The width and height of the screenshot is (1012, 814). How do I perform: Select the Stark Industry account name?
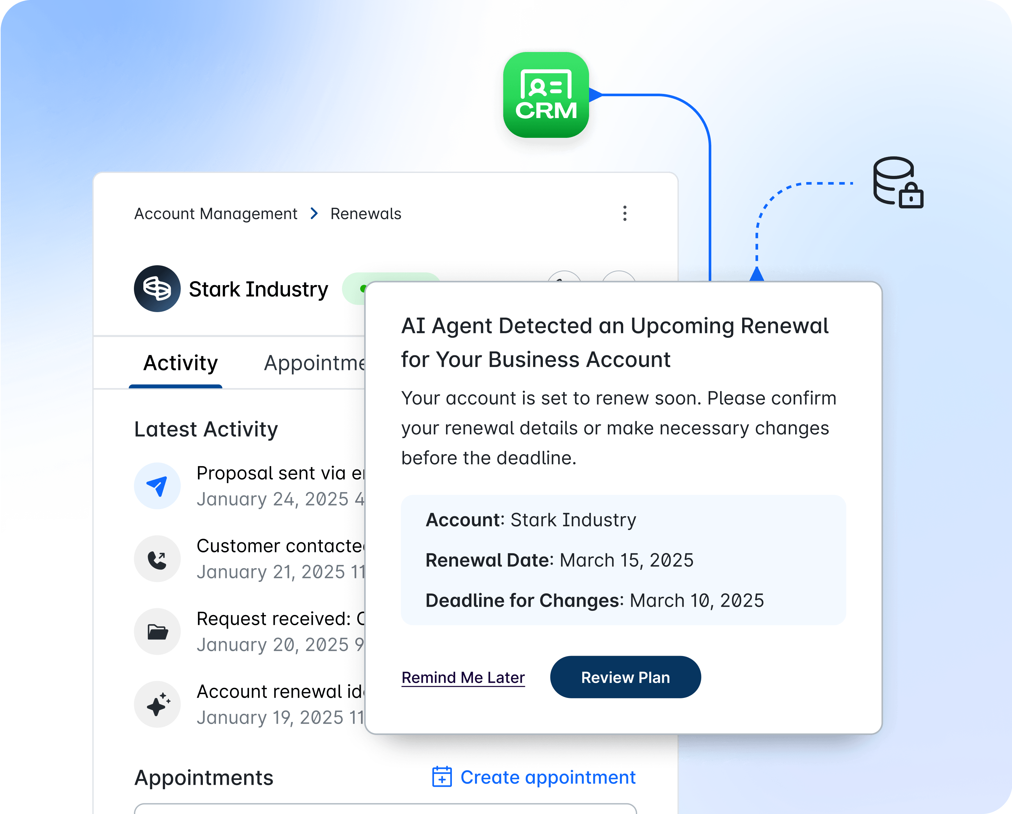258,289
